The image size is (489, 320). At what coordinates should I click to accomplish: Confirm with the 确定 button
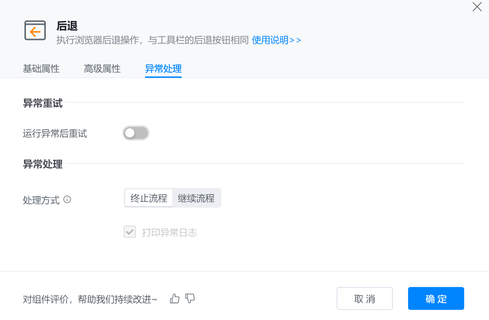(436, 299)
